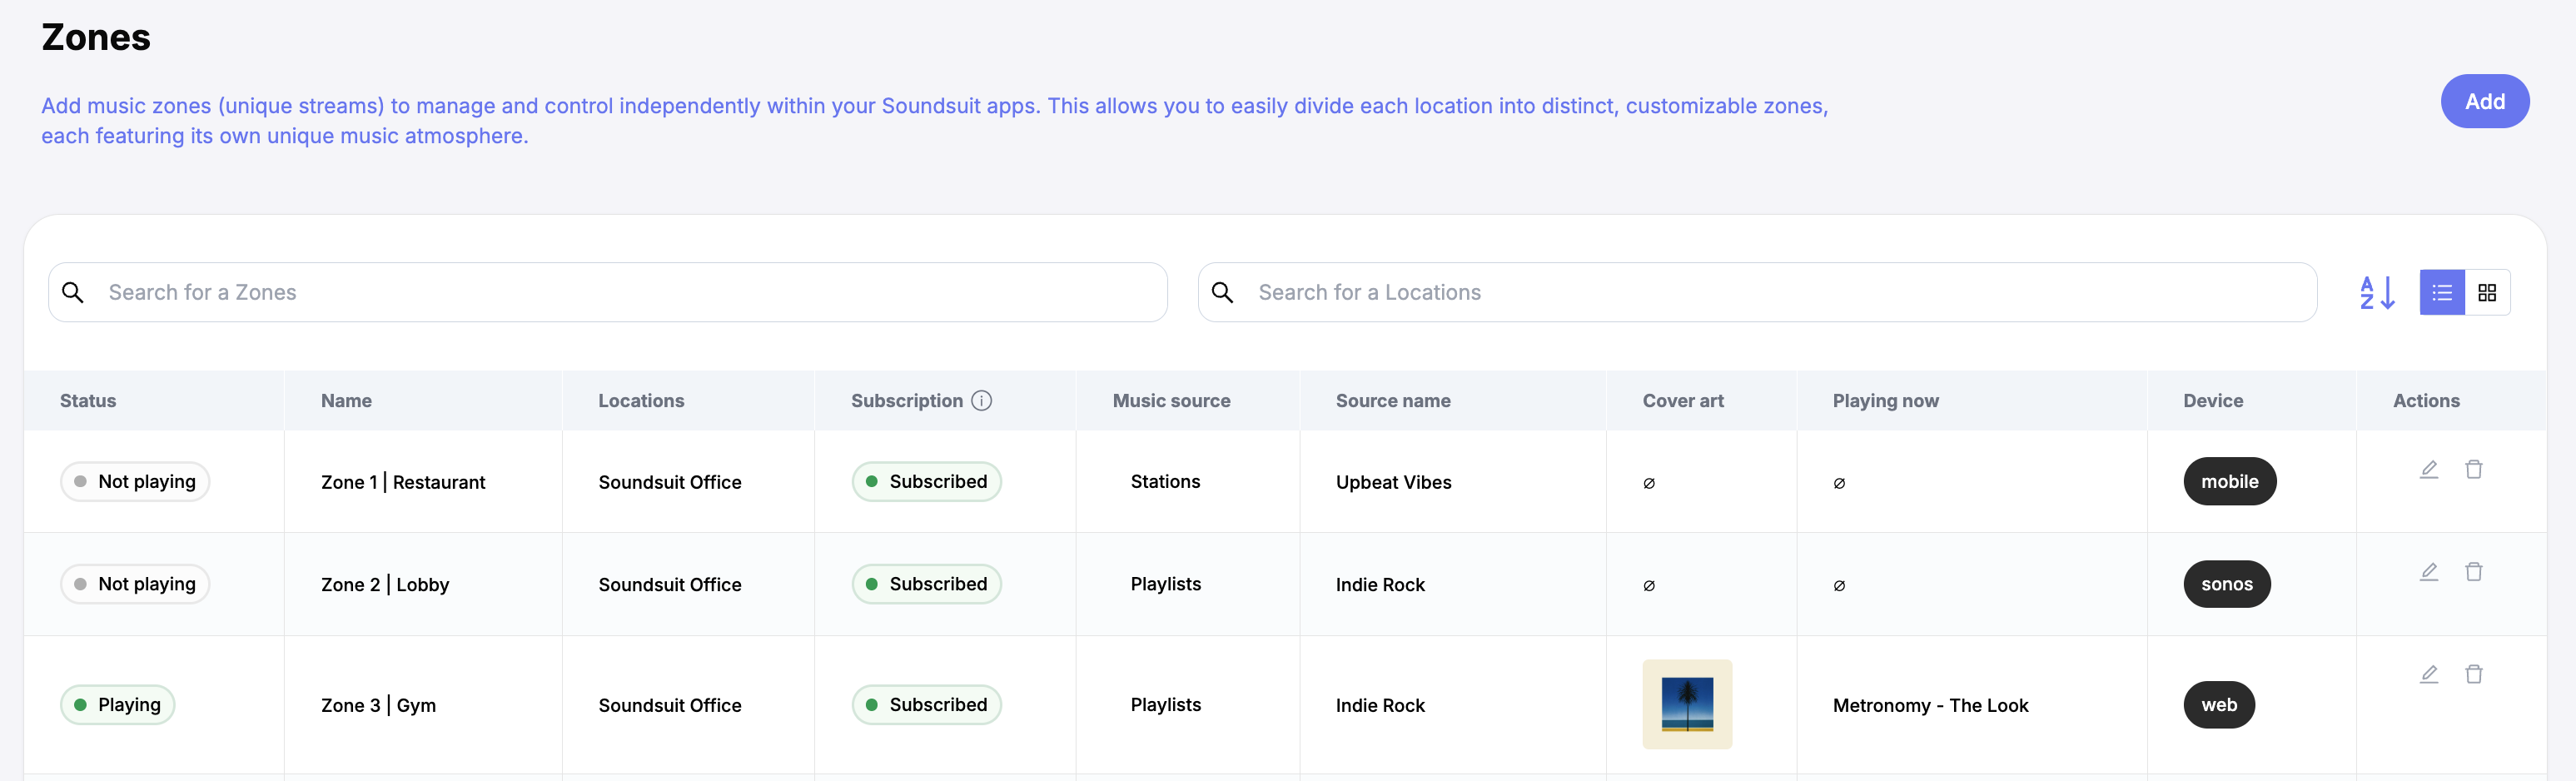Screen dimensions: 2576x781
Task: Click the web device badge
Action: click(x=2218, y=704)
